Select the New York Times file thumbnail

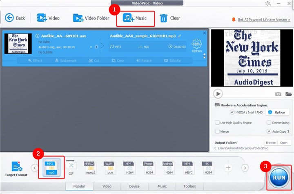[18, 44]
